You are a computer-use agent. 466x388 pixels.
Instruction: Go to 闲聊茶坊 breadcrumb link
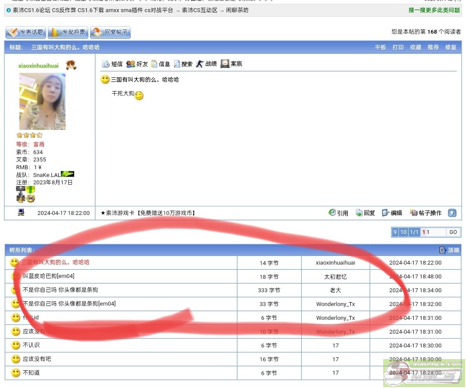click(x=237, y=10)
